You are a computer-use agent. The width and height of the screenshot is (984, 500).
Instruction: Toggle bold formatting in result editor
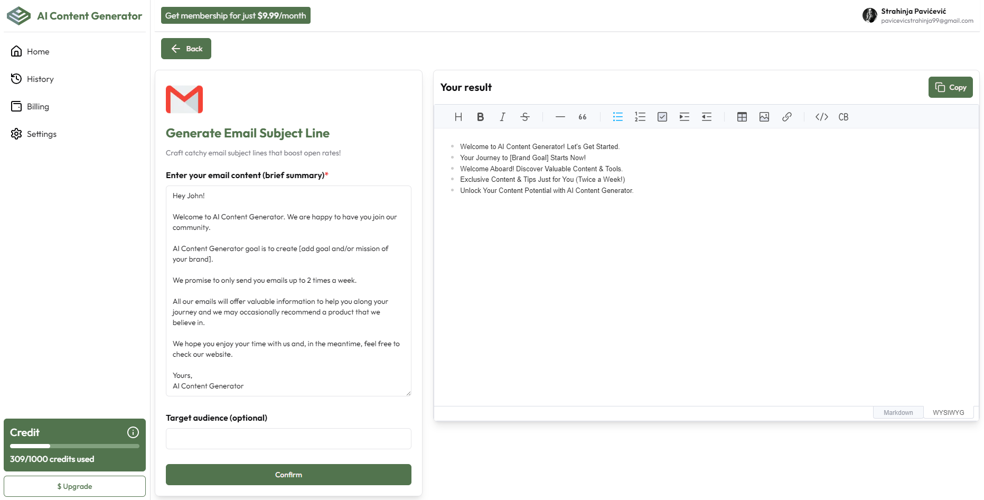[481, 117]
